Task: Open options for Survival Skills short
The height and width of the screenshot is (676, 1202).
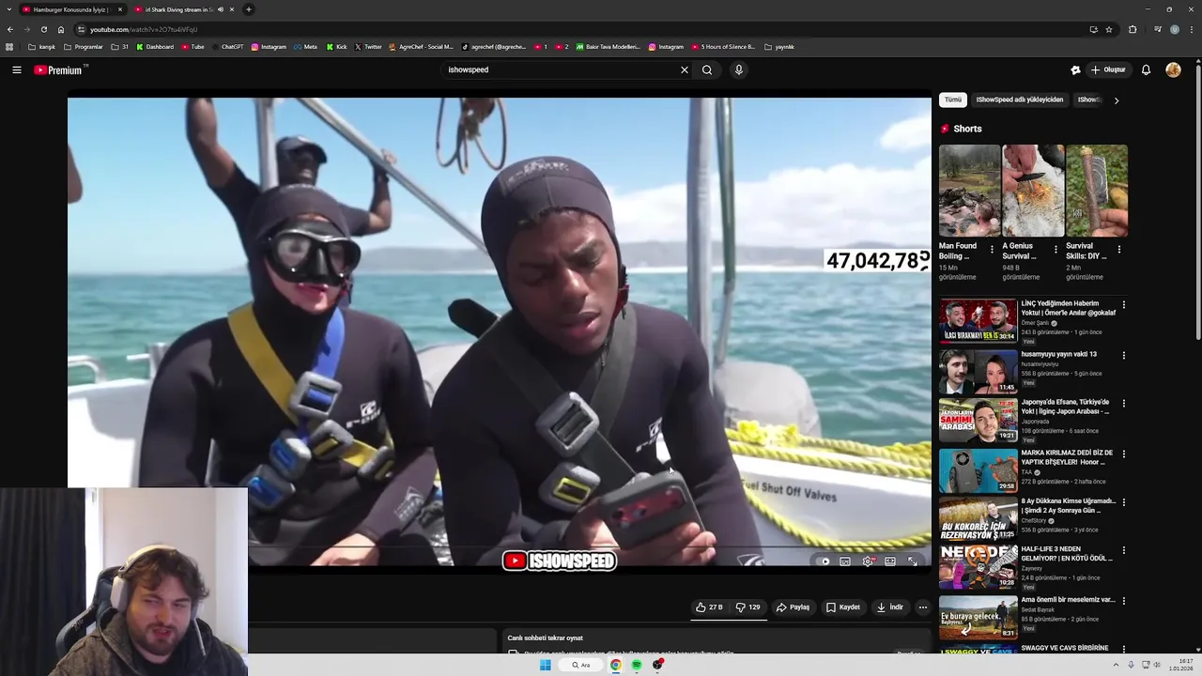Action: pyautogui.click(x=1119, y=250)
